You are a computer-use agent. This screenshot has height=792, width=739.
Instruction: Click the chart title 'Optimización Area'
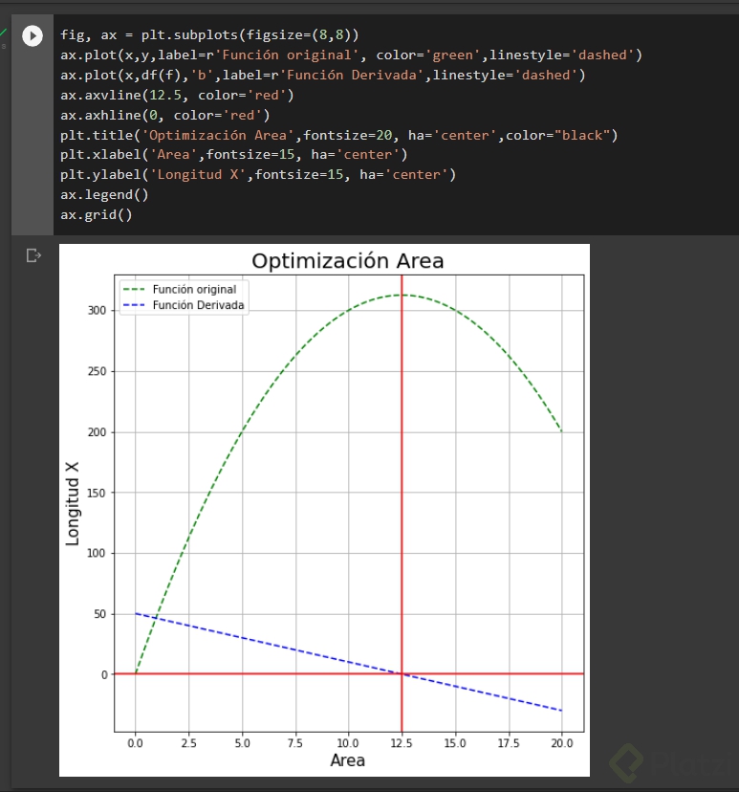(348, 261)
